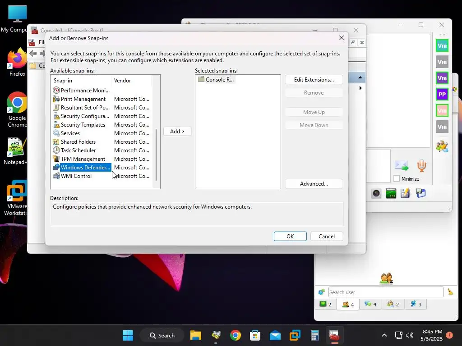Select the Shared Folders snap-in
462x346 pixels.
(x=102, y=141)
